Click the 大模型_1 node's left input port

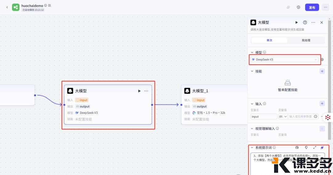(x=181, y=105)
